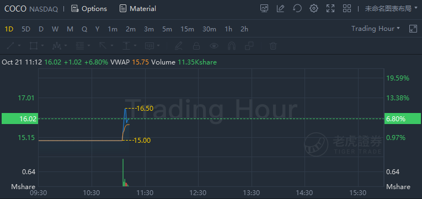Enter fullscreen mode with corner brackets icon
Image resolution: width=422 pixels, height=199 pixels.
click(330, 9)
